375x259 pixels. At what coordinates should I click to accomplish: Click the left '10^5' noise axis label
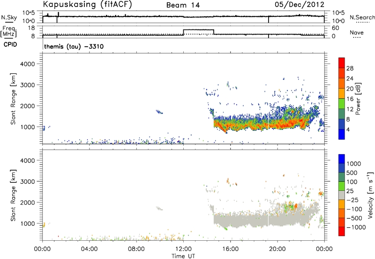(29, 13)
